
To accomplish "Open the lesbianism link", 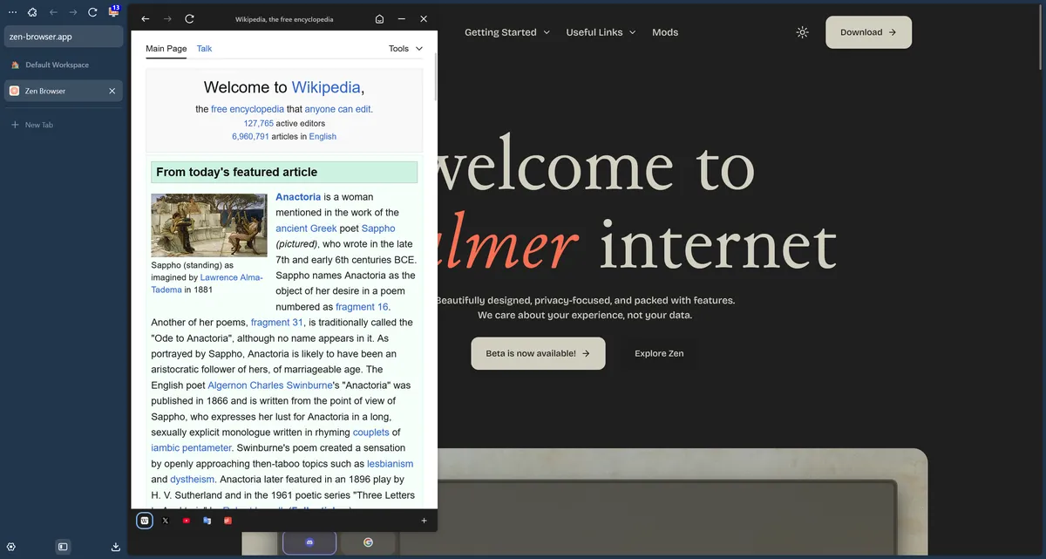I will click(390, 464).
